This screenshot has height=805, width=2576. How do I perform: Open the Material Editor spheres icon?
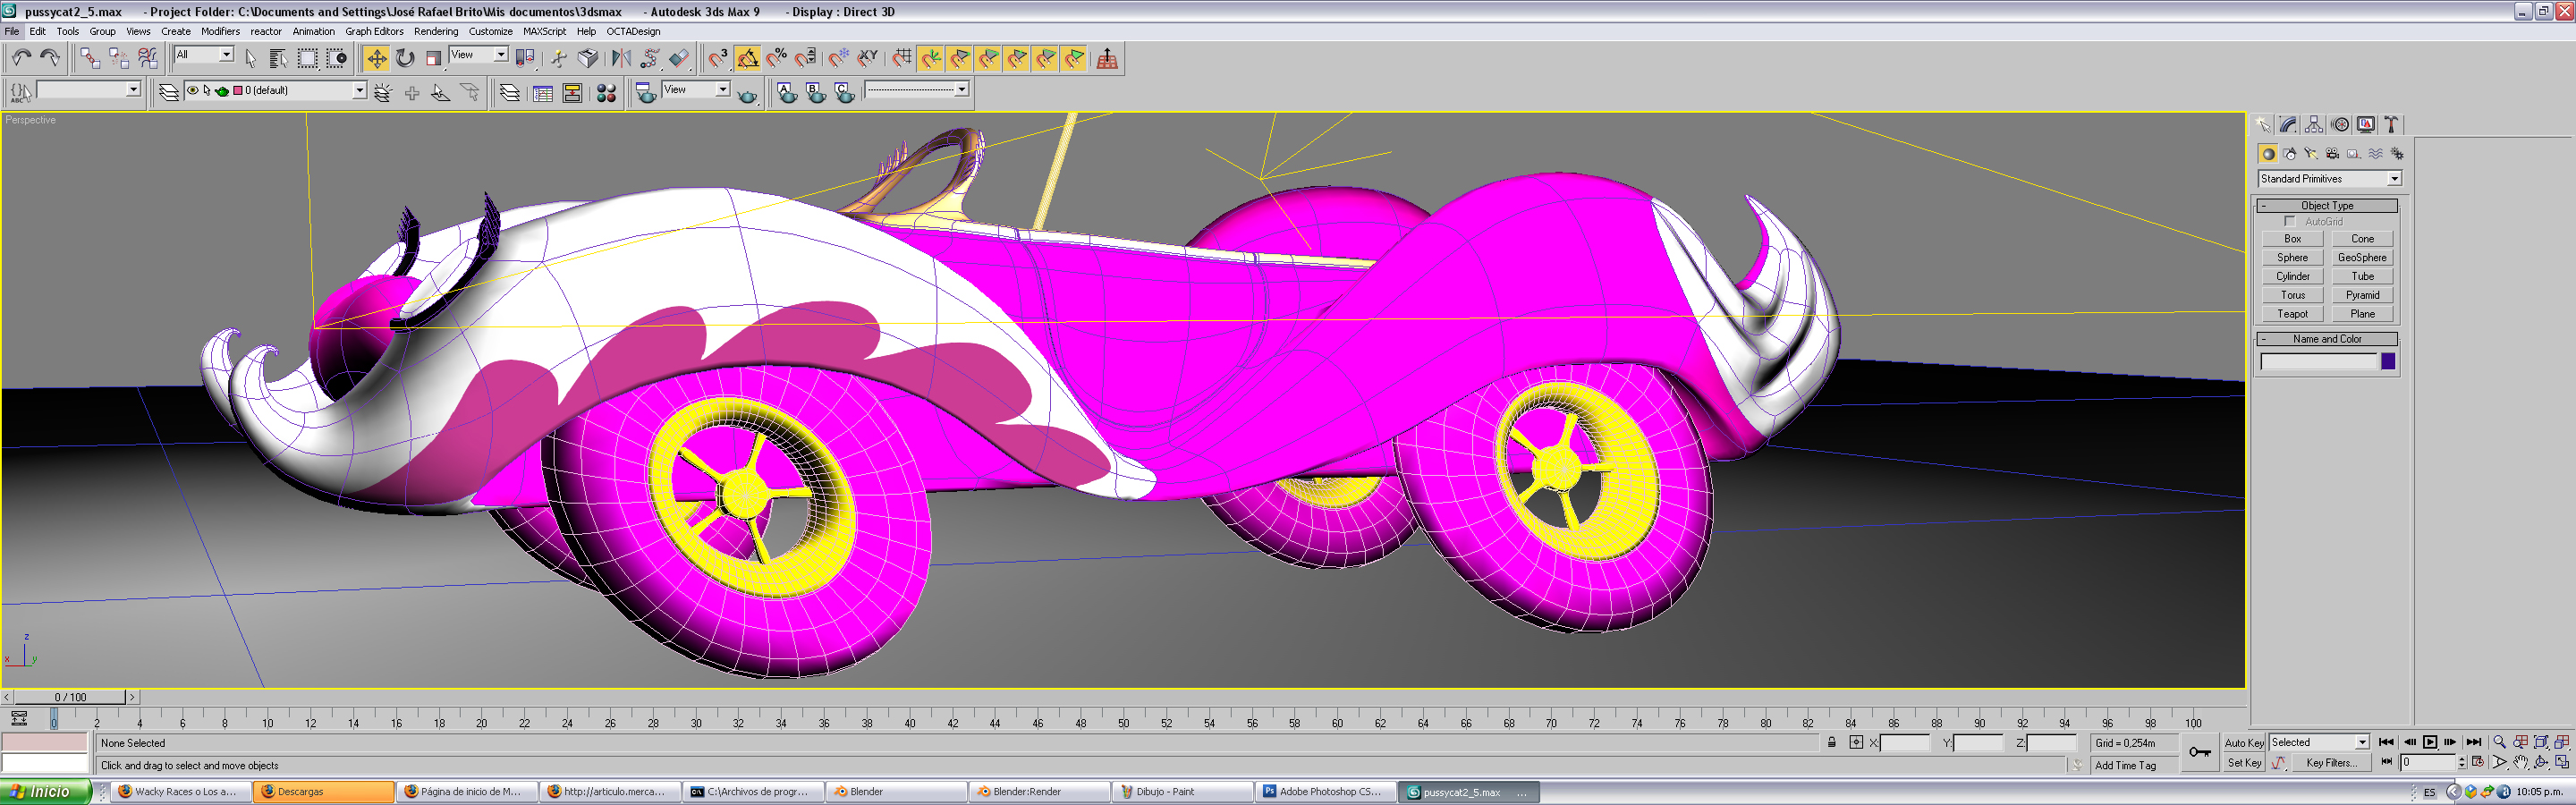pos(606,93)
